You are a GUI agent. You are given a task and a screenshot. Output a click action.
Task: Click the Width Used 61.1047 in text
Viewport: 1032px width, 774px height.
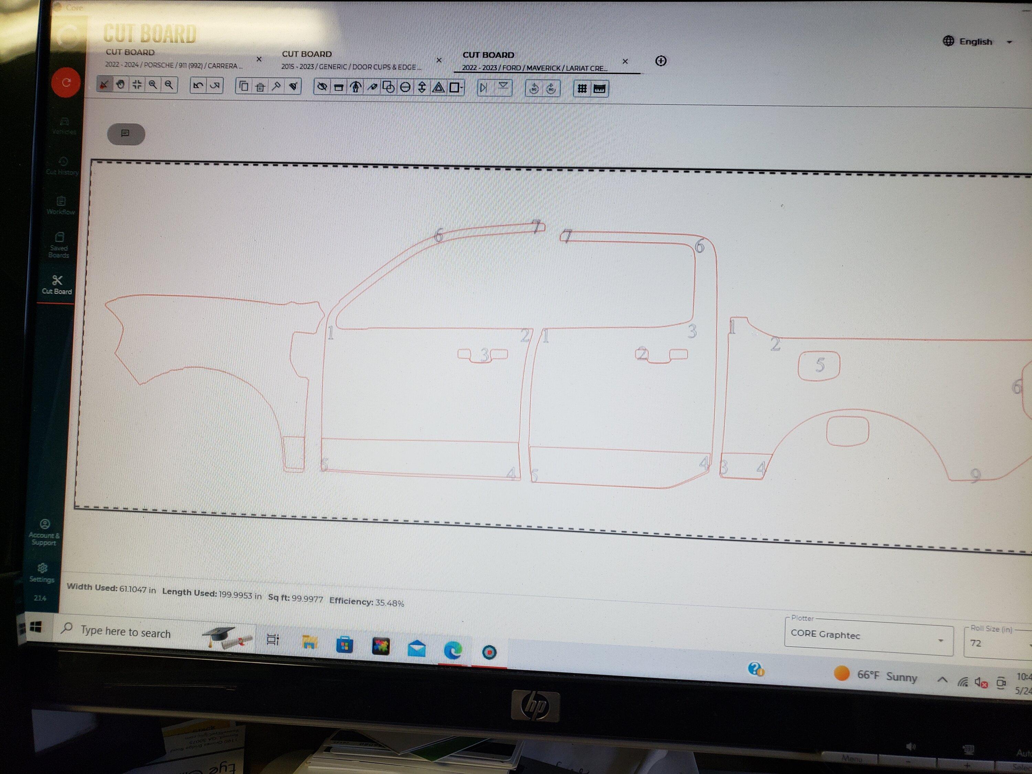click(111, 588)
